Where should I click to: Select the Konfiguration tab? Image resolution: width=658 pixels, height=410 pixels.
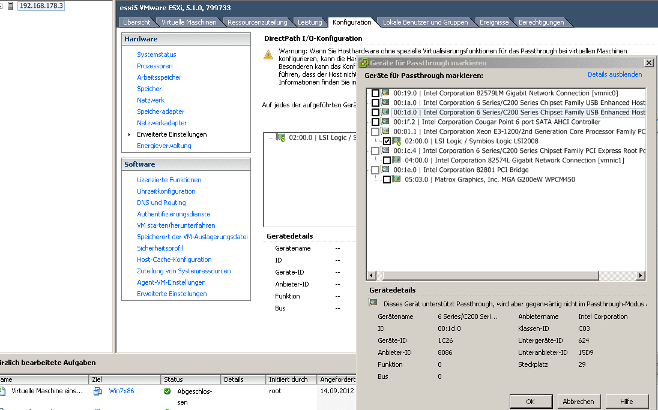click(x=352, y=22)
